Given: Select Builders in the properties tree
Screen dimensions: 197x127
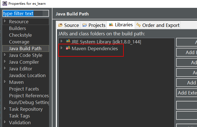Looking at the screenshot, I should click(x=17, y=28).
